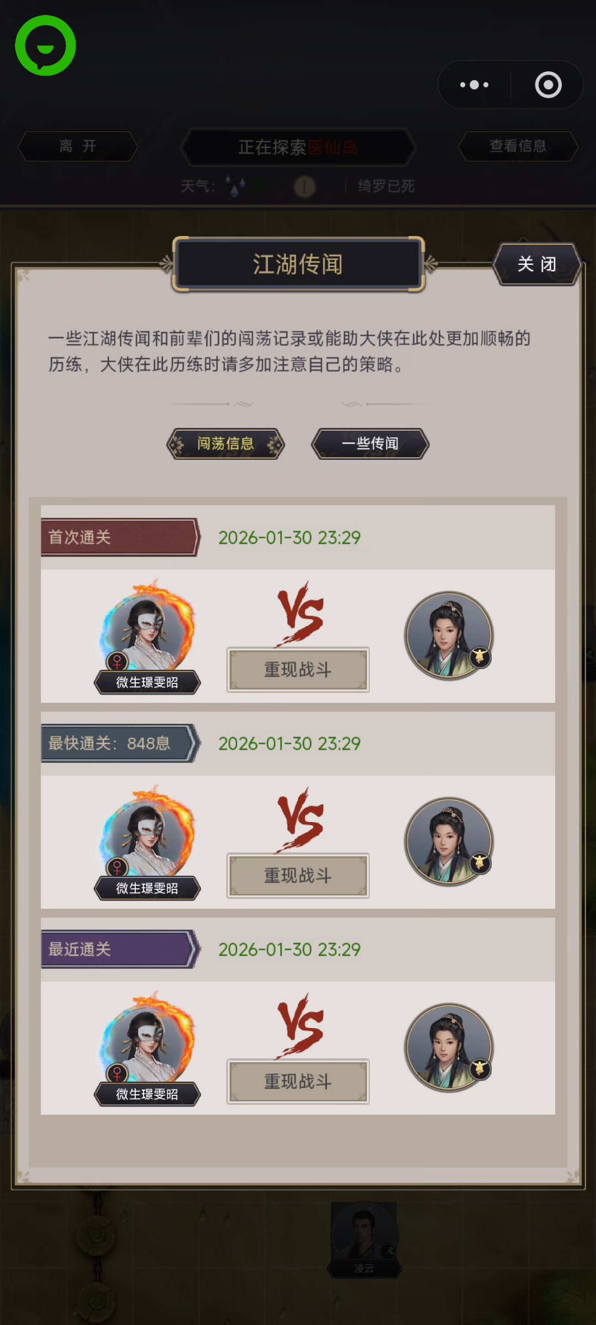Close the 江湖传闻 panel with 关闭

pyautogui.click(x=537, y=264)
